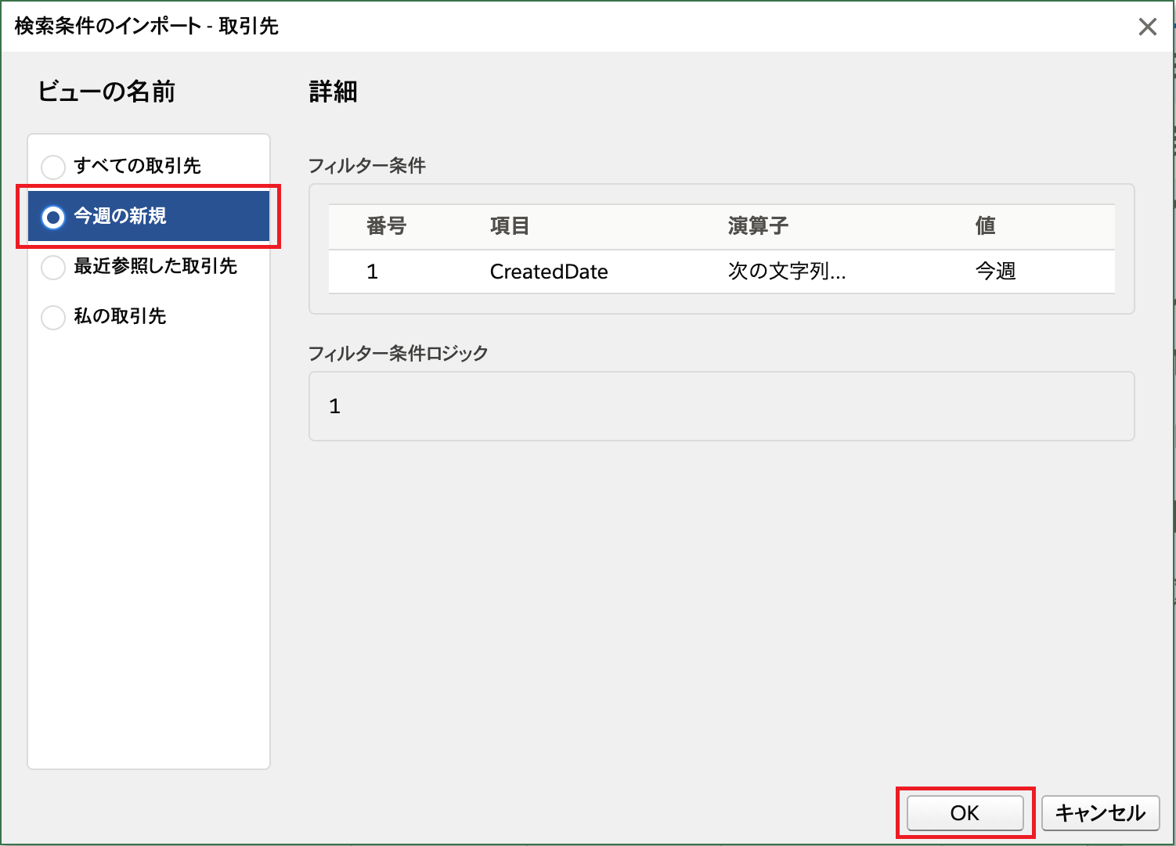Click the 詳細 heading
The width and height of the screenshot is (1176, 846).
pyautogui.click(x=333, y=92)
